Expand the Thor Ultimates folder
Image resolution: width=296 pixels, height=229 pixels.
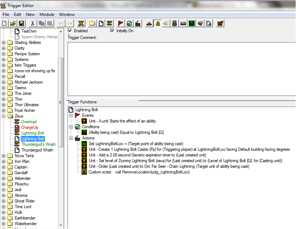click(4, 105)
